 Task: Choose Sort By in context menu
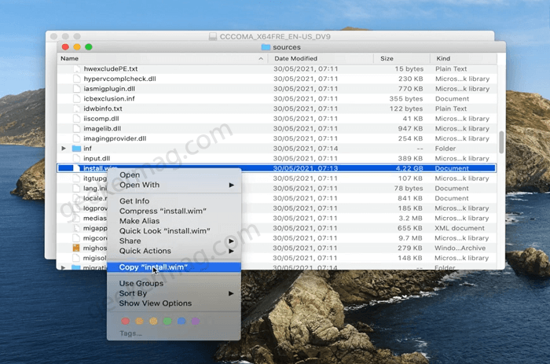click(133, 293)
